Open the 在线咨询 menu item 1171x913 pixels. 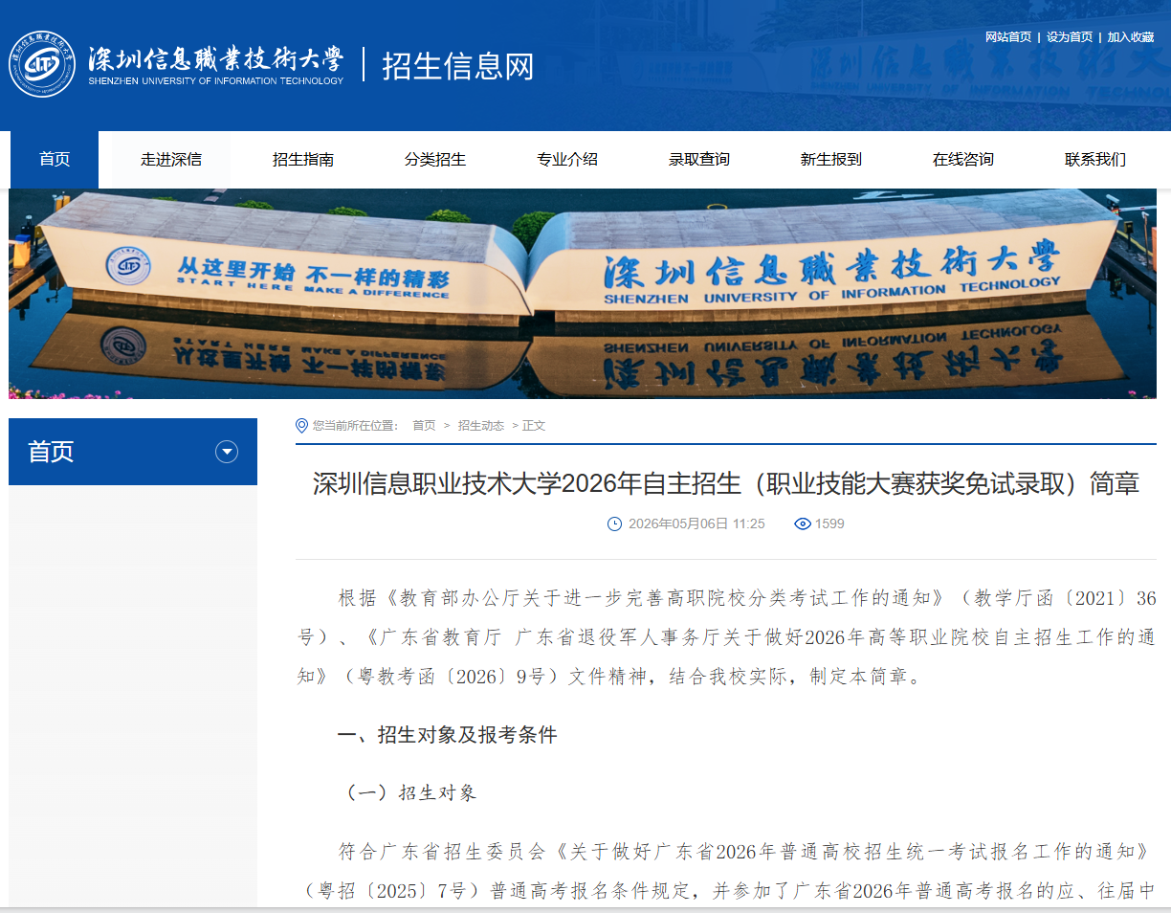[963, 160]
